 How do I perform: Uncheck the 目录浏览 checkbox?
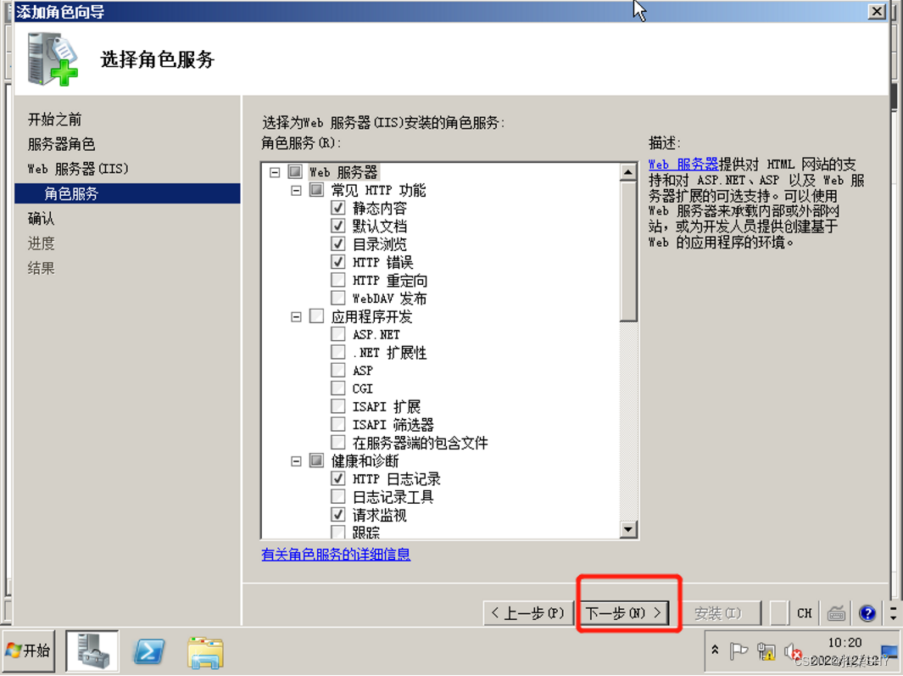338,243
